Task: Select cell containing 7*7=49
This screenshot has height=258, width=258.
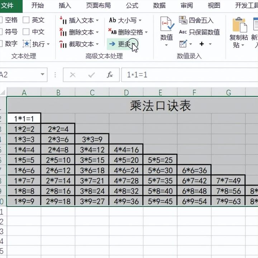Action: coord(228,181)
